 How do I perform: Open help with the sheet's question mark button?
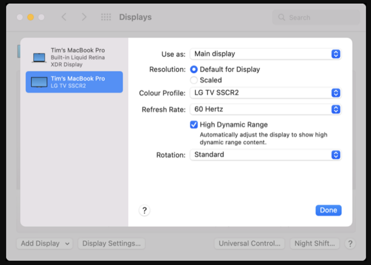(x=145, y=210)
